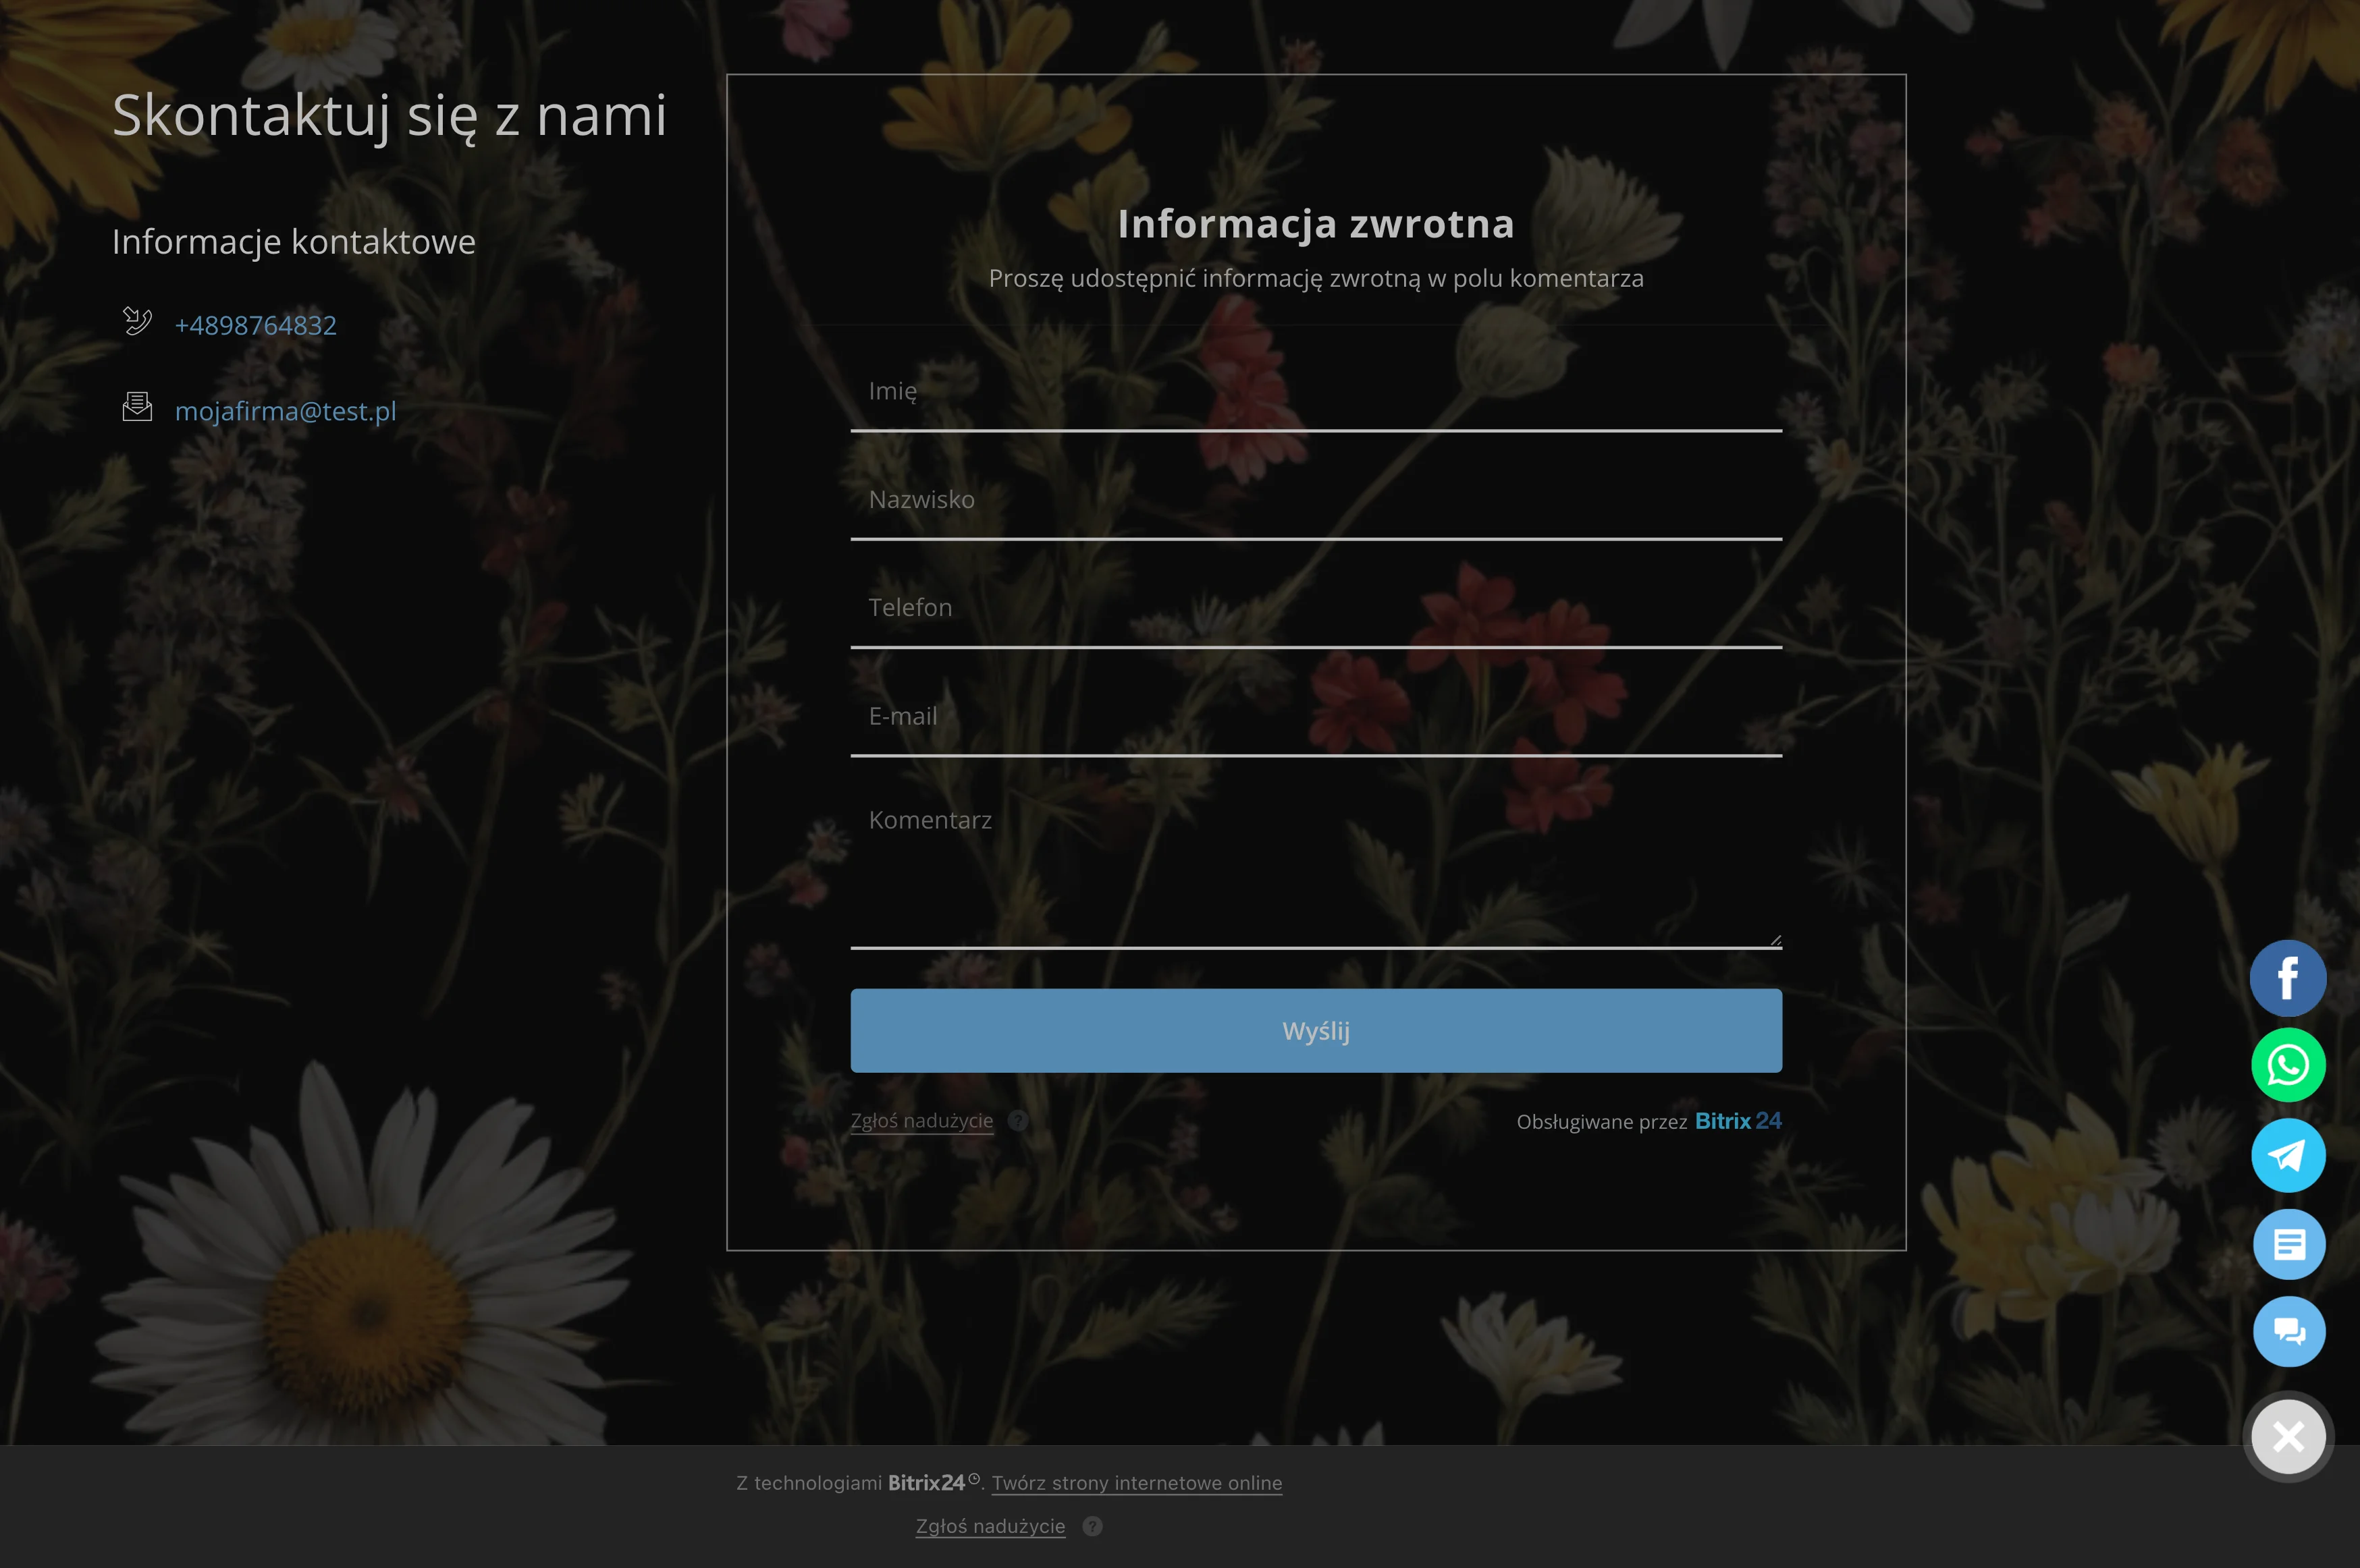The width and height of the screenshot is (2360, 1568).
Task: Open the Facebook messenger widget button
Action: [x=2288, y=978]
